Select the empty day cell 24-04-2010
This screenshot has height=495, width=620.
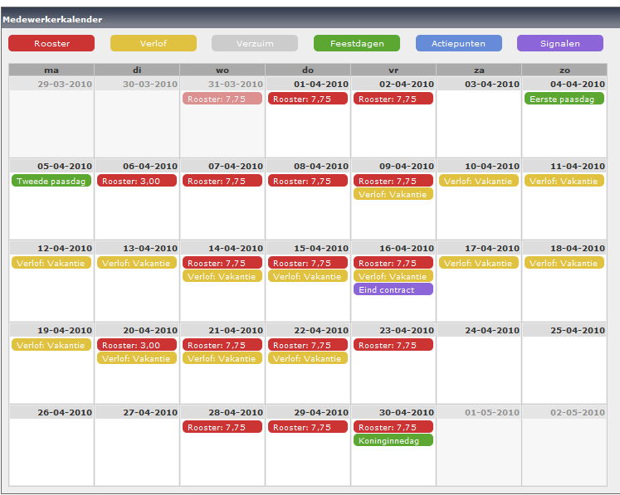(x=479, y=369)
